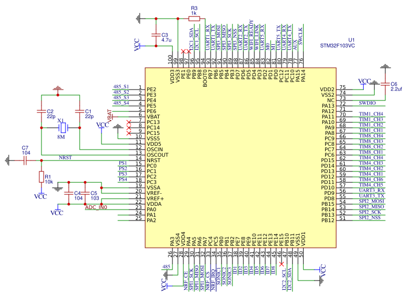408x298 pixels.
Task: Pick resistor R1 10k symbol
Action: (41, 176)
